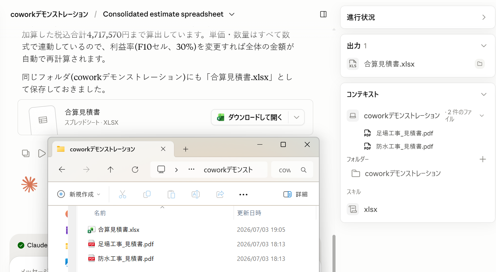This screenshot has width=496, height=272.
Task: Toggle the sidebar panel icon
Action: coord(323,14)
